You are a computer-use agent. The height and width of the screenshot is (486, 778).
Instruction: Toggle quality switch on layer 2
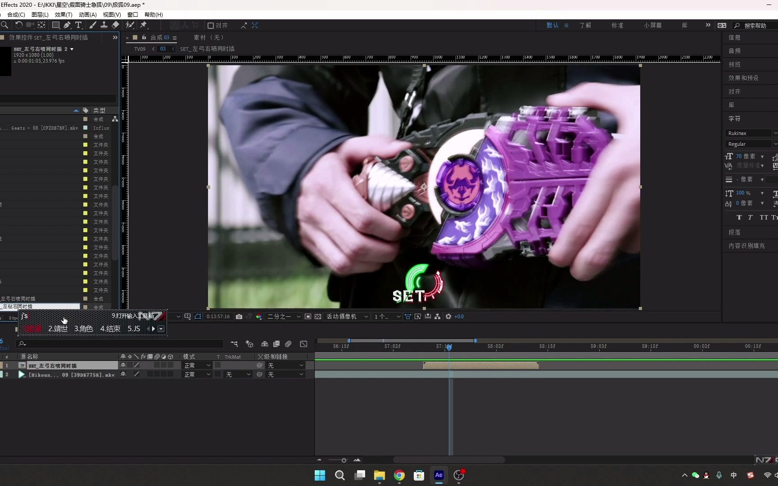(x=137, y=374)
